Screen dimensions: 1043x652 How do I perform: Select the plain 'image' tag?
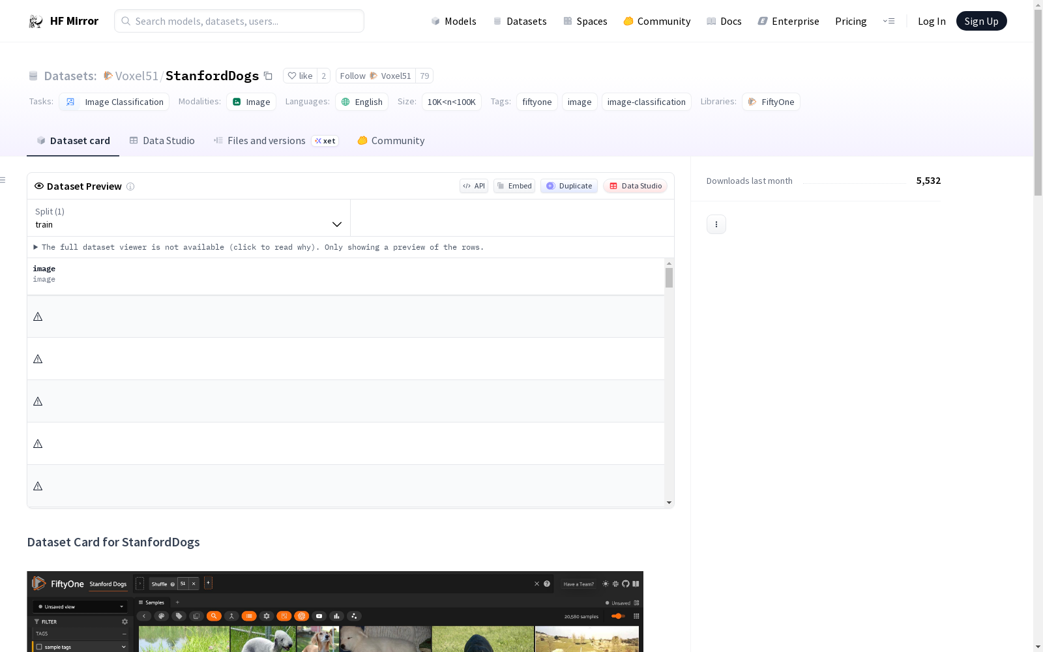point(580,102)
